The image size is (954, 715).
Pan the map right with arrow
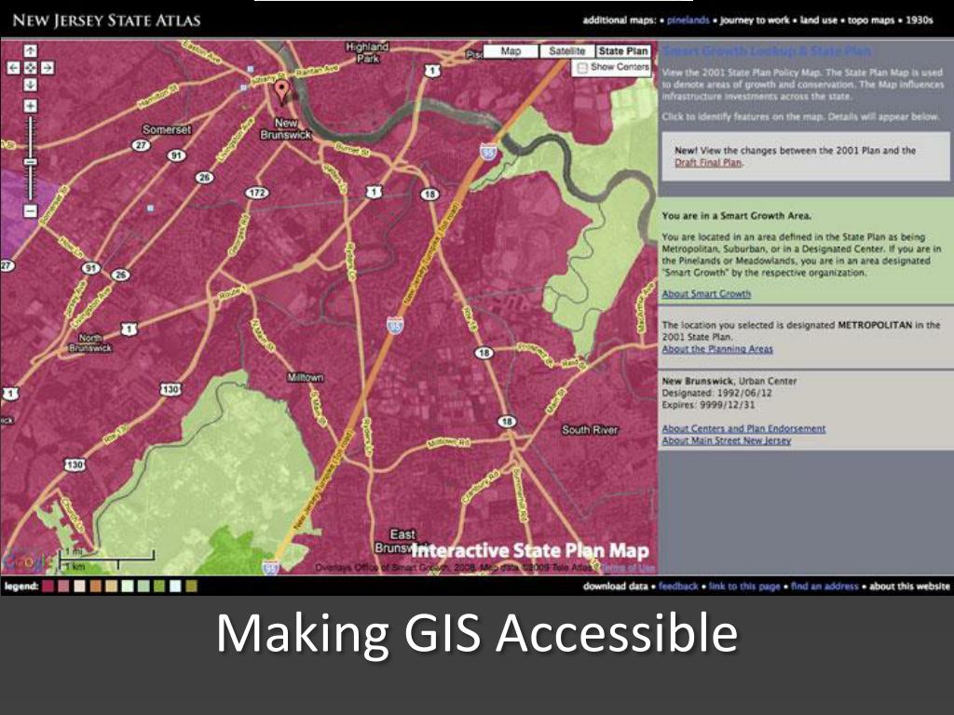coord(47,67)
